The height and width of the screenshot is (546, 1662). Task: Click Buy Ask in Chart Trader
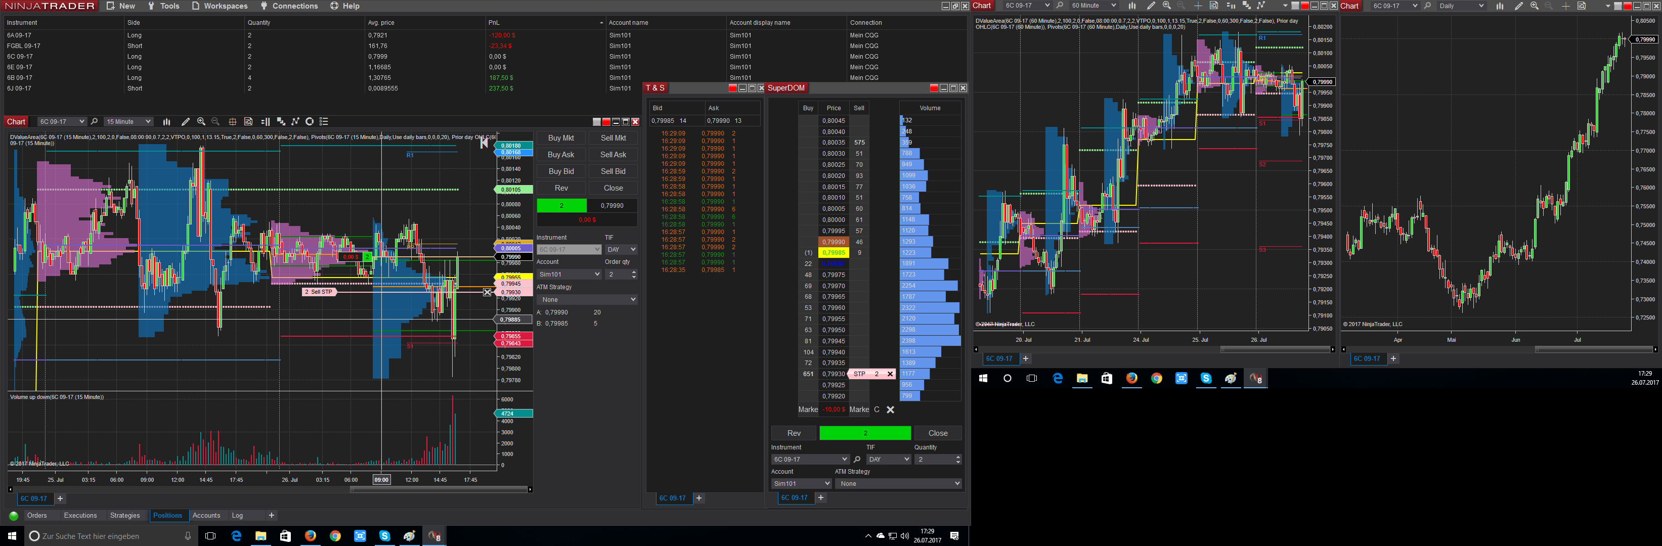(x=561, y=155)
